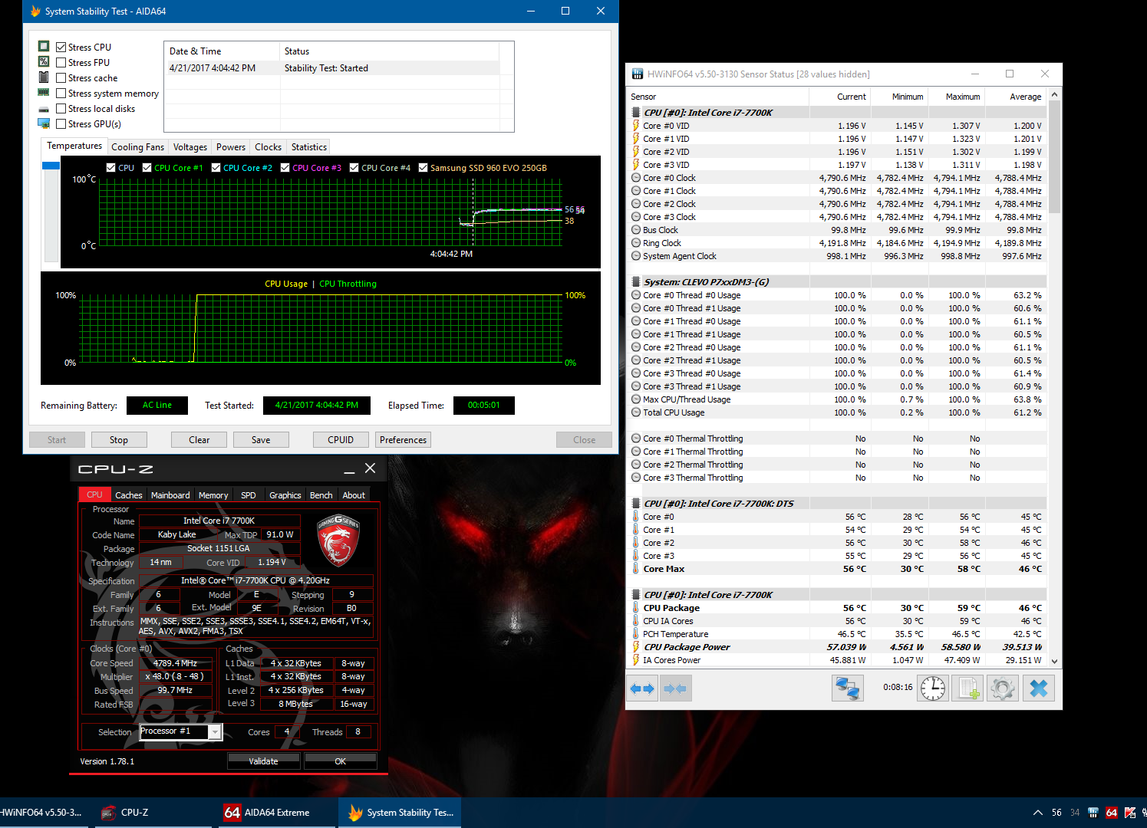
Task: Click Validate in CPU-Z
Action: [x=263, y=761]
